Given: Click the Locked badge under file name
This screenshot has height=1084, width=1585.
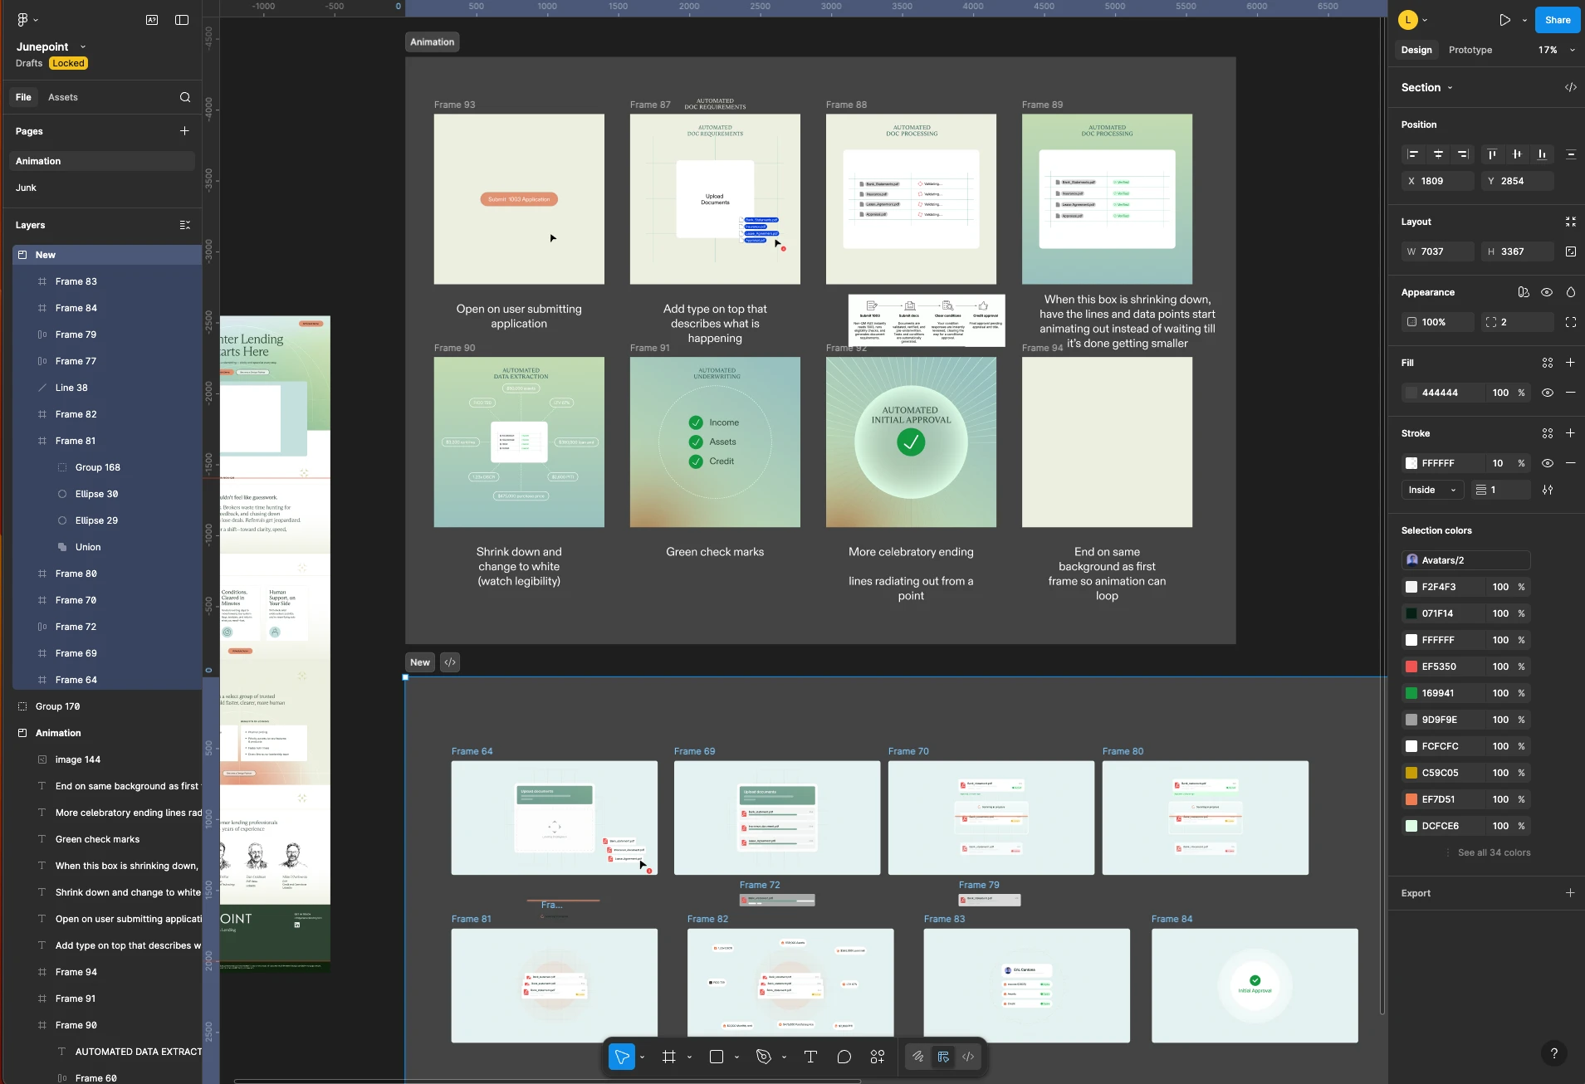Looking at the screenshot, I should tap(68, 63).
